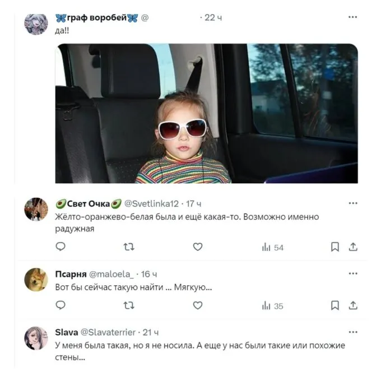The width and height of the screenshot is (381, 381).
Task: Like the Svetlinka12 comment
Action: coord(197,247)
